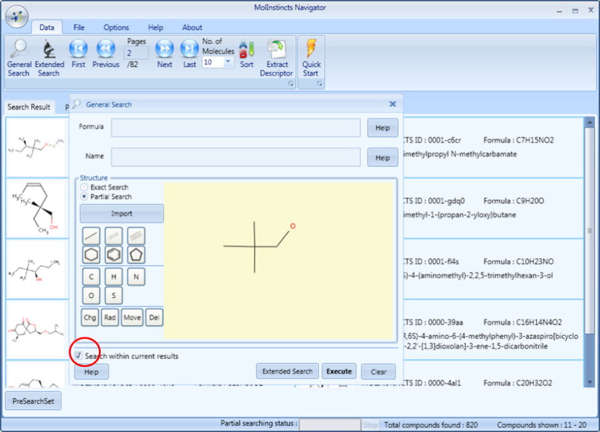Viewport: 600px width, 432px height.
Task: Toggle Search within current results checkbox
Action: click(78, 356)
